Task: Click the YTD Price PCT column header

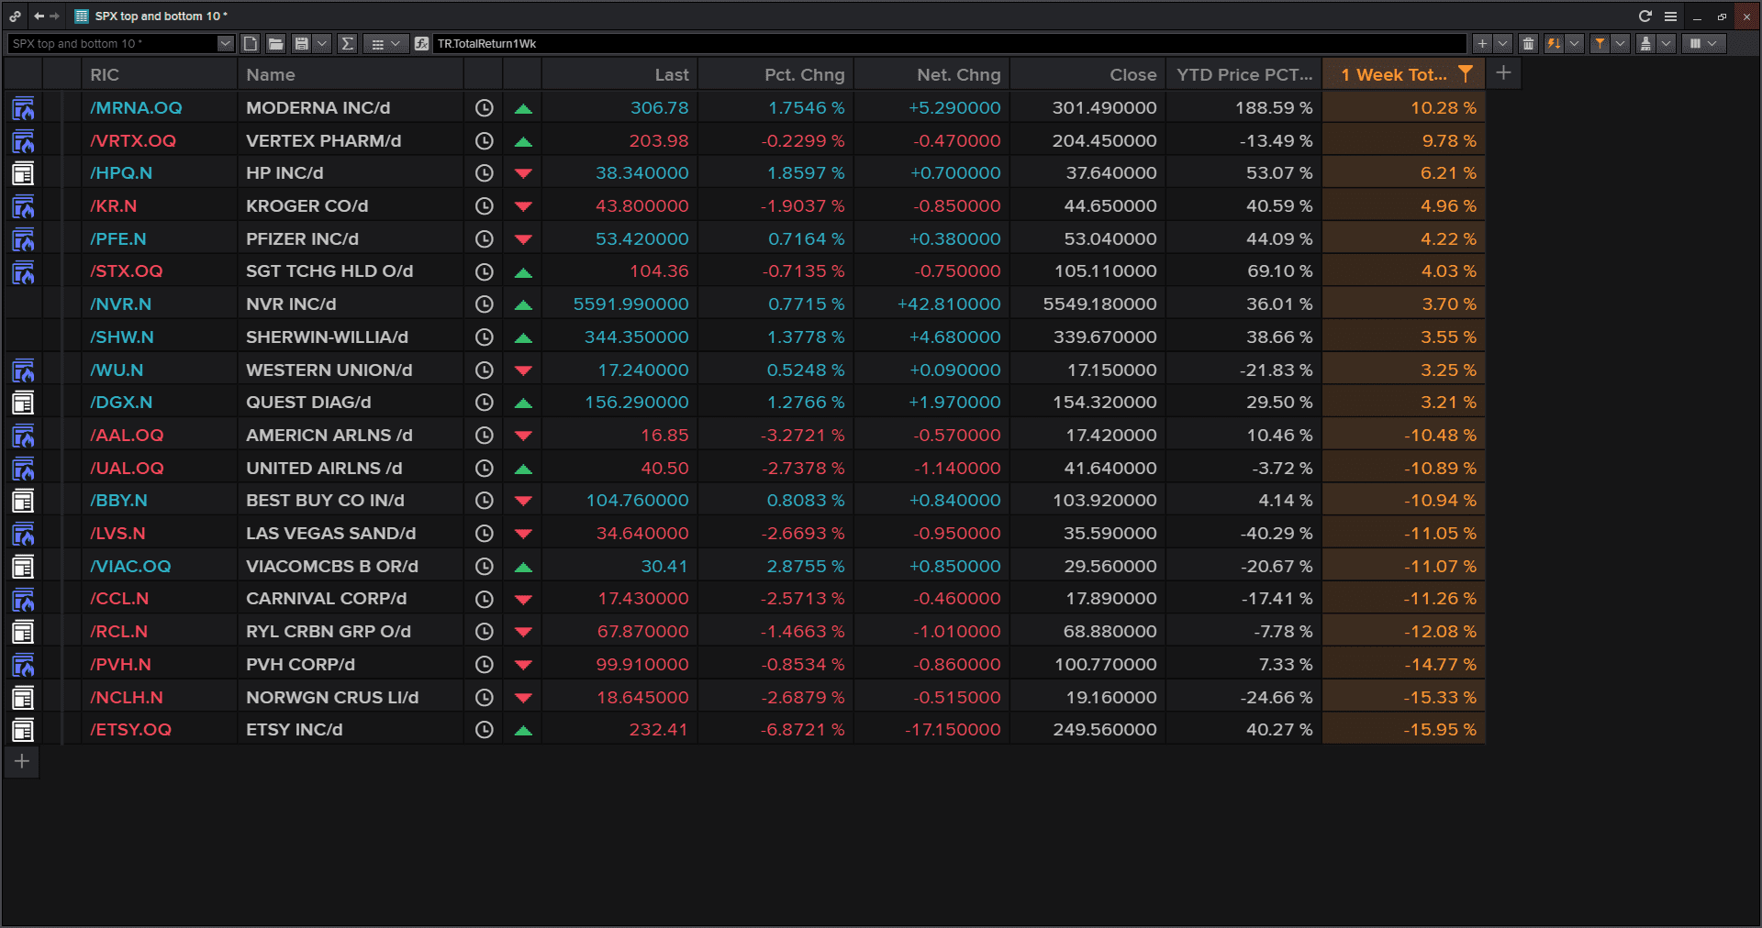Action: [x=1244, y=74]
